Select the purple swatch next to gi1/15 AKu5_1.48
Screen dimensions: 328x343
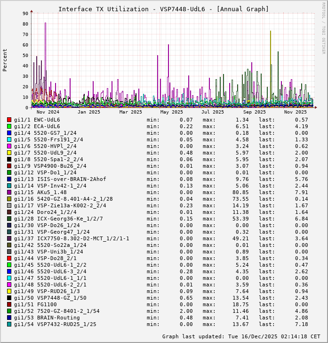(9, 192)
